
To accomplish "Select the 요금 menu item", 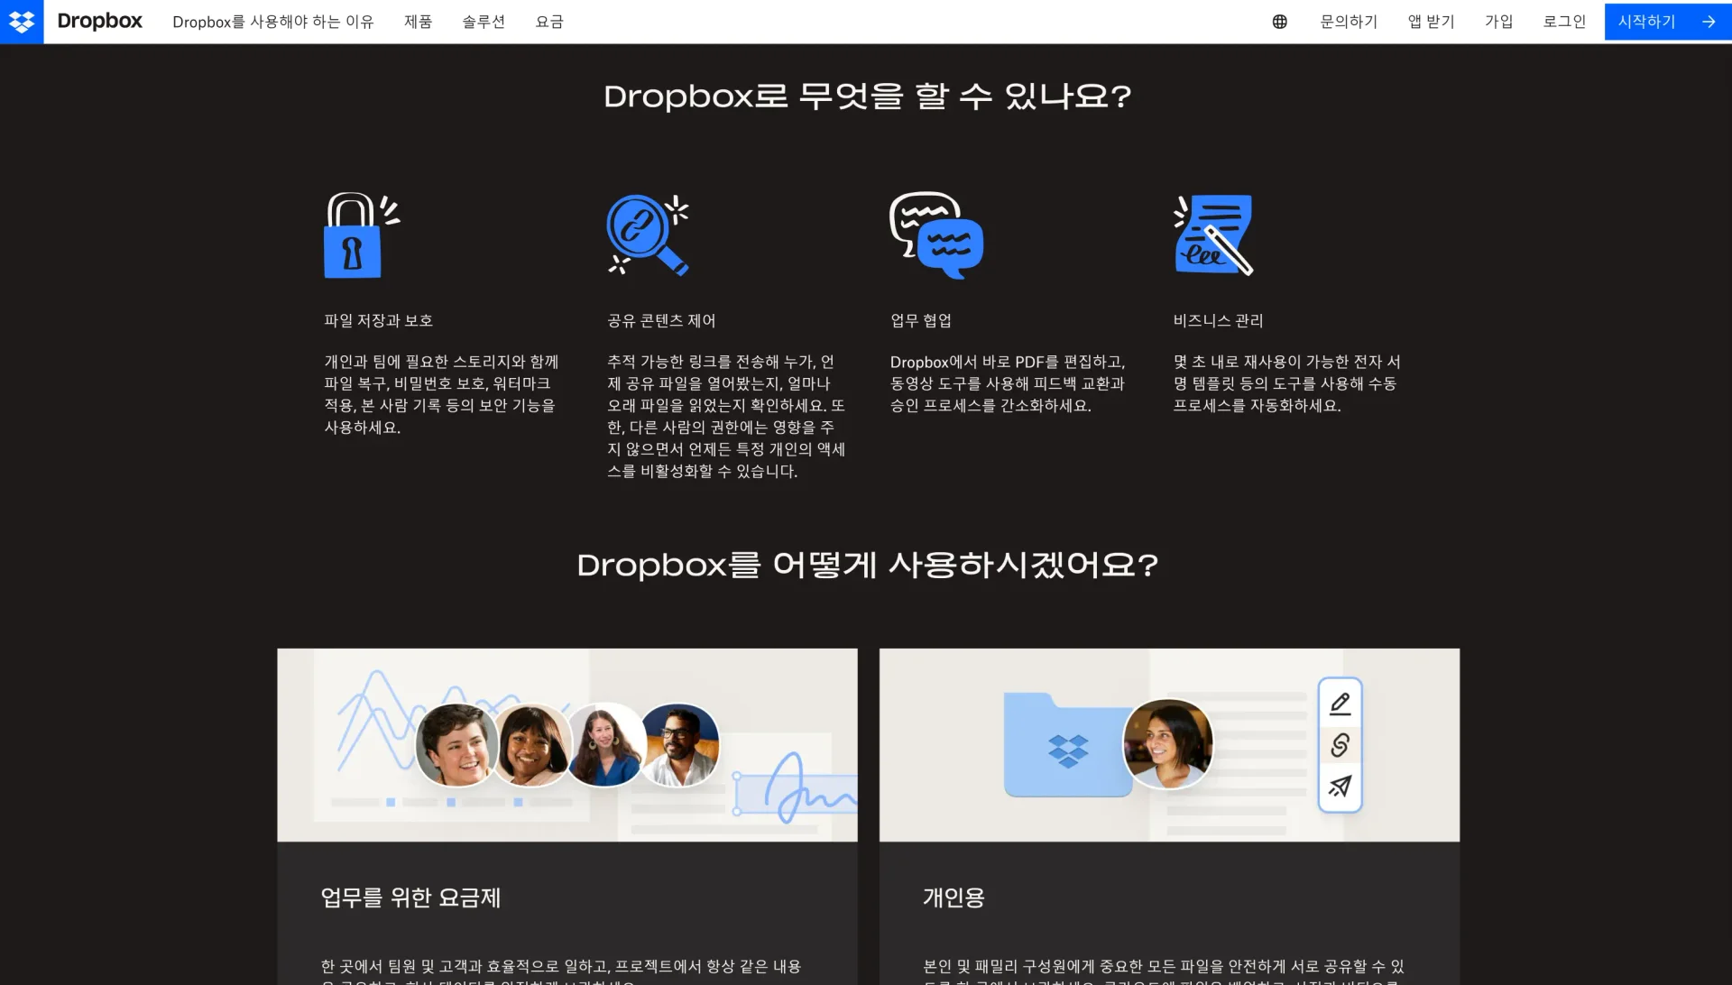I will [x=549, y=22].
